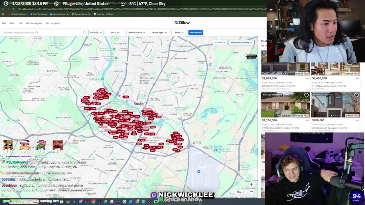Viewport: 365px width, 205px height.
Task: Click the green park marker near Mayfield Park
Action: [116, 58]
